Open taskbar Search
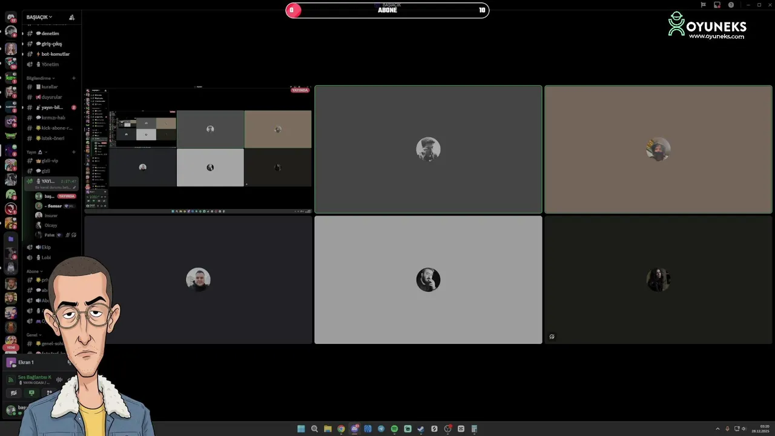The image size is (775, 436). 314,429
